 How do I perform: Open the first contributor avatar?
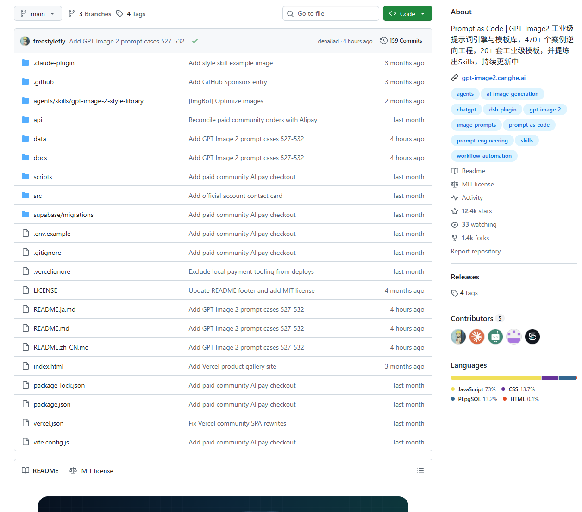pyautogui.click(x=458, y=337)
